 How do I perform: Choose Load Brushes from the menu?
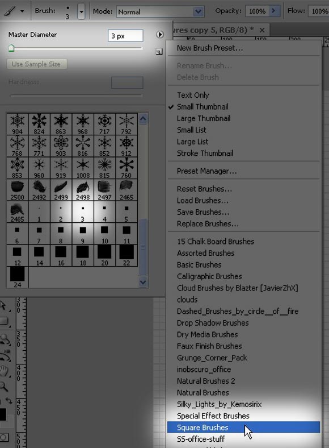tap(203, 201)
